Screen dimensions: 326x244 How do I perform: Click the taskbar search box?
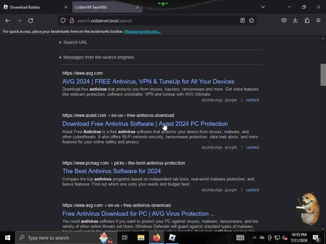(x=66, y=238)
